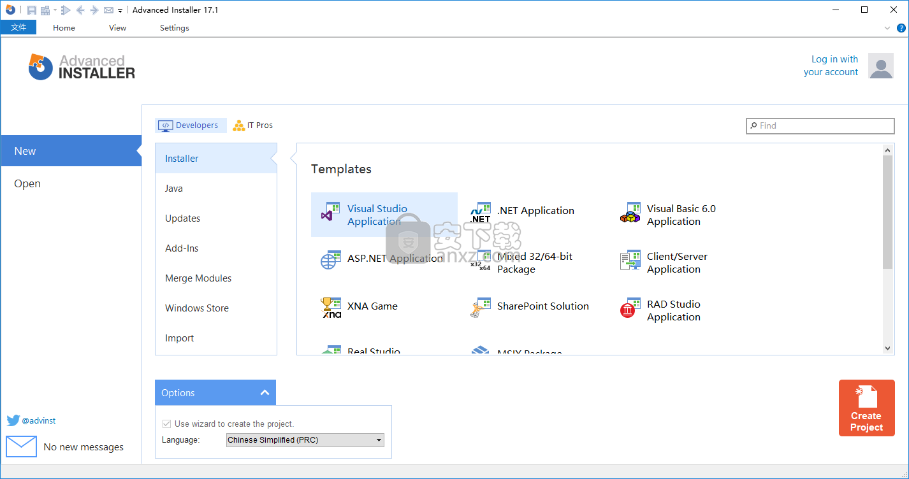Click into the Find search field
Screen dimensions: 909x479
820,126
